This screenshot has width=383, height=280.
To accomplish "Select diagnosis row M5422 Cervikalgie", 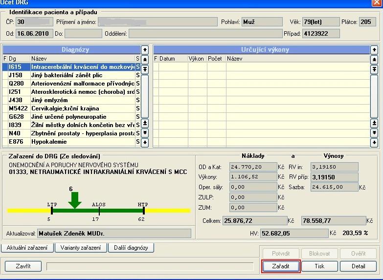I will (71, 108).
